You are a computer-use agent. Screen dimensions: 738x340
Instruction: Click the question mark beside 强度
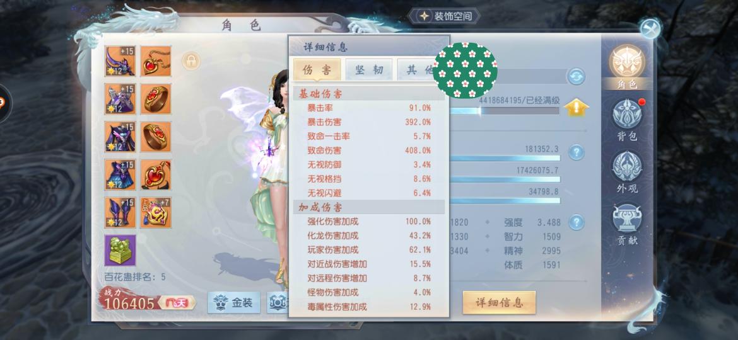tap(576, 222)
